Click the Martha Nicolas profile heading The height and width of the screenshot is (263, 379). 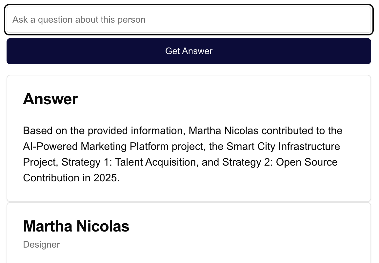(x=76, y=226)
